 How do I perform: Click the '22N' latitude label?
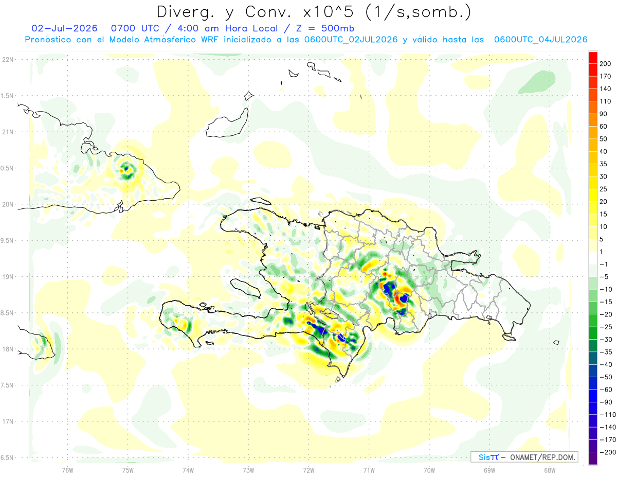(x=7, y=59)
